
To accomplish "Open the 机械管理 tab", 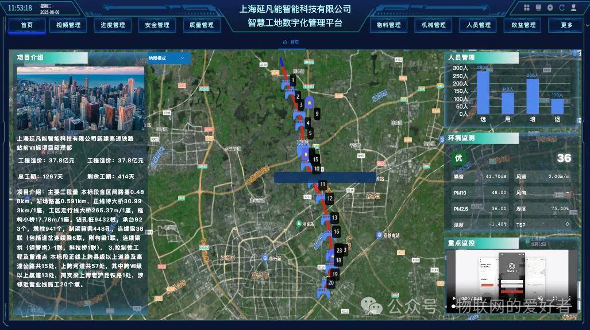I will click(434, 25).
